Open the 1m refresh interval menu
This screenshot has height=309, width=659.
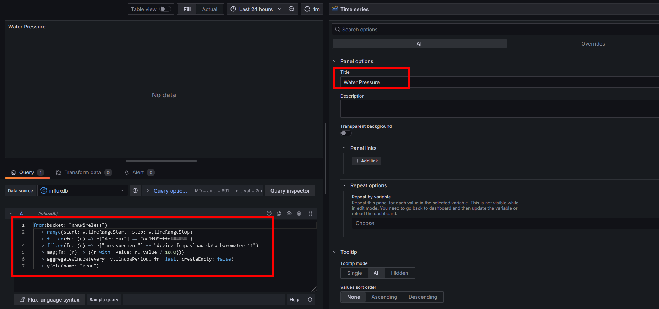coord(316,9)
